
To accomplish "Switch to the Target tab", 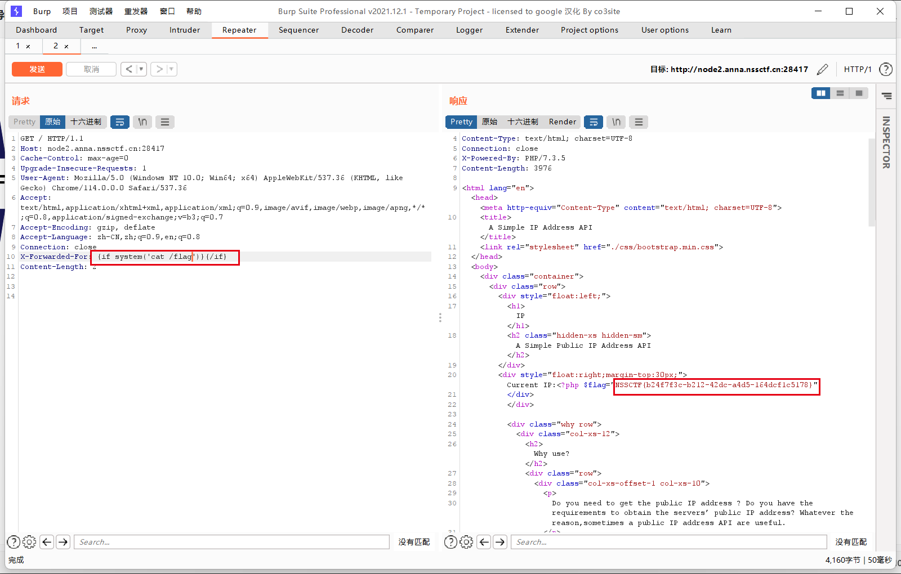I will (x=91, y=30).
